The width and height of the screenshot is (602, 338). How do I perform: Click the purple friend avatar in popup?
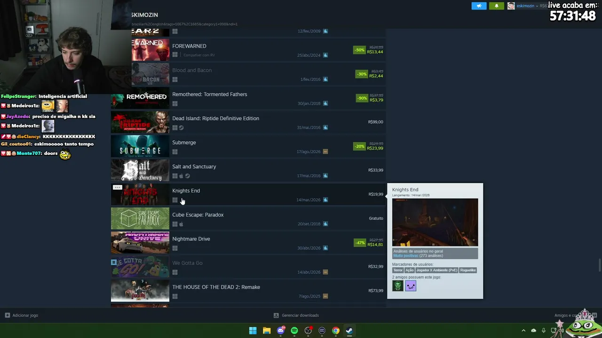coord(411,285)
